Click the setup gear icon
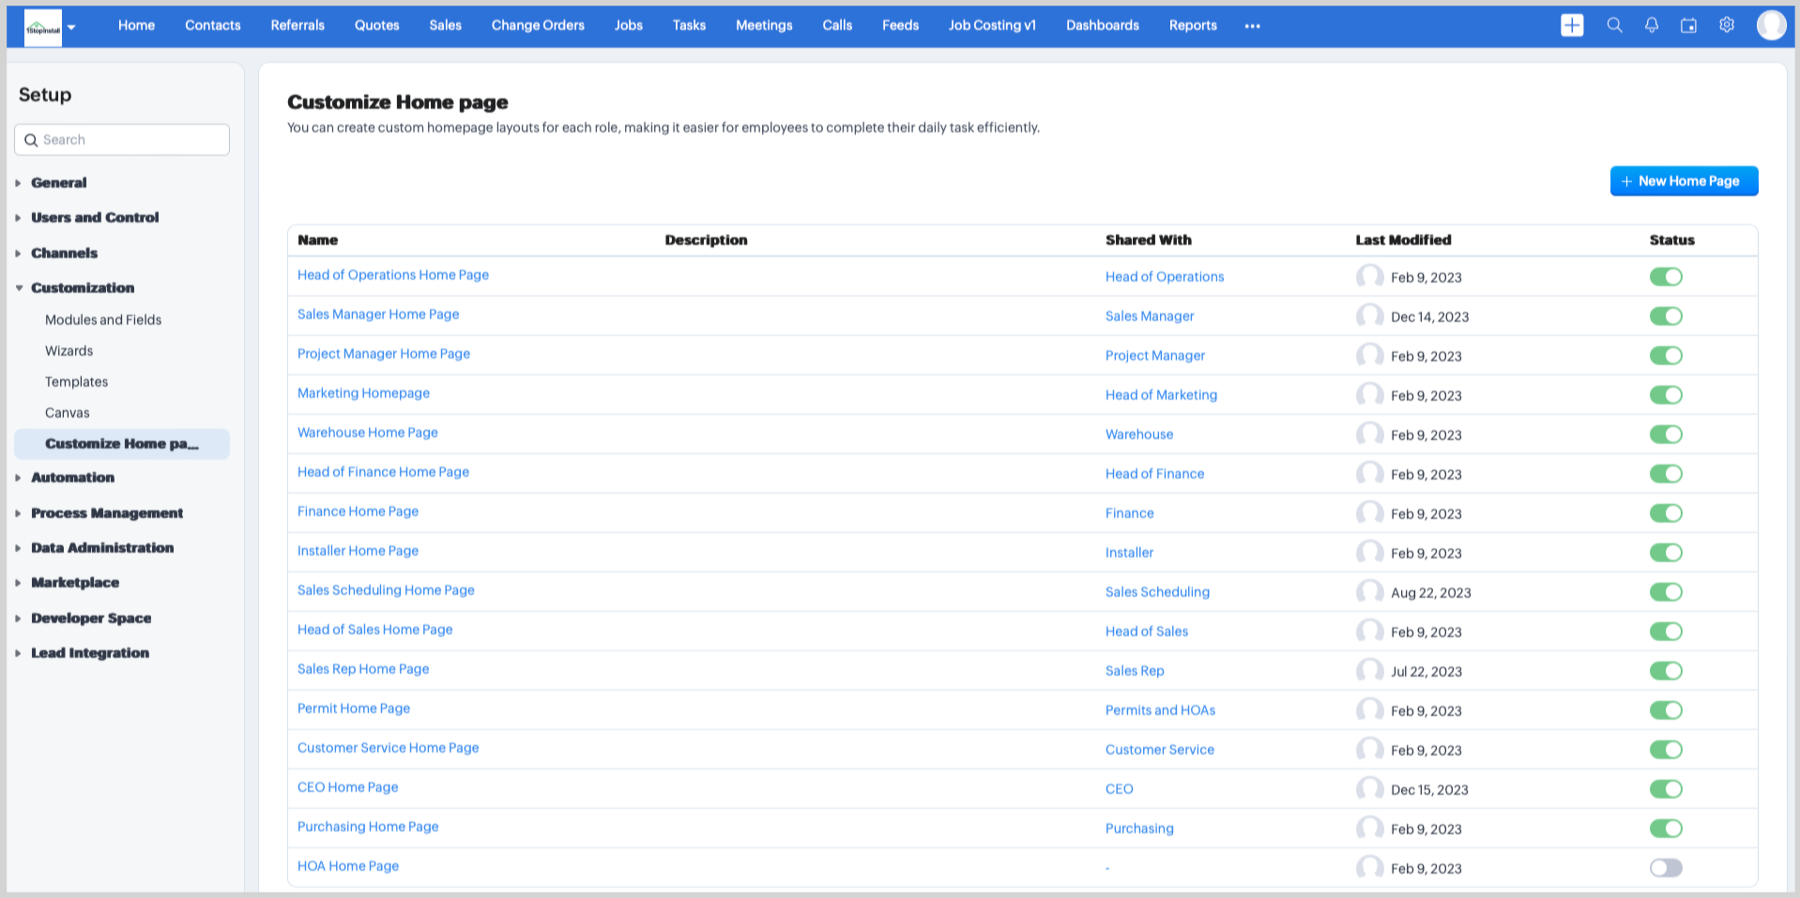1800x898 pixels. point(1727,25)
